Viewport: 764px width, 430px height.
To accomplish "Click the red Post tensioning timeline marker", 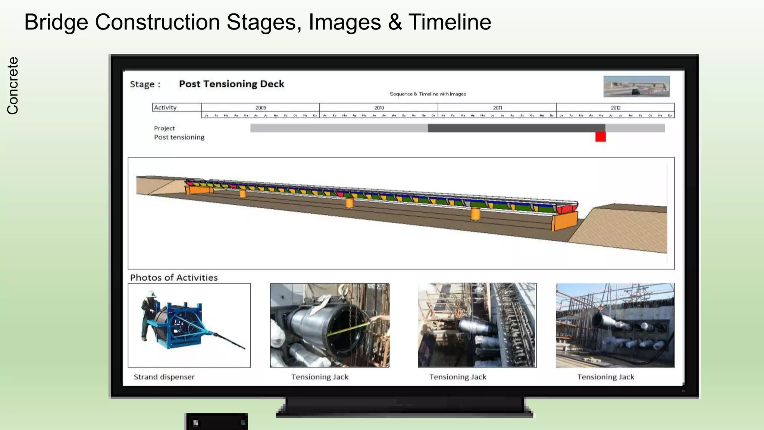I will point(600,137).
